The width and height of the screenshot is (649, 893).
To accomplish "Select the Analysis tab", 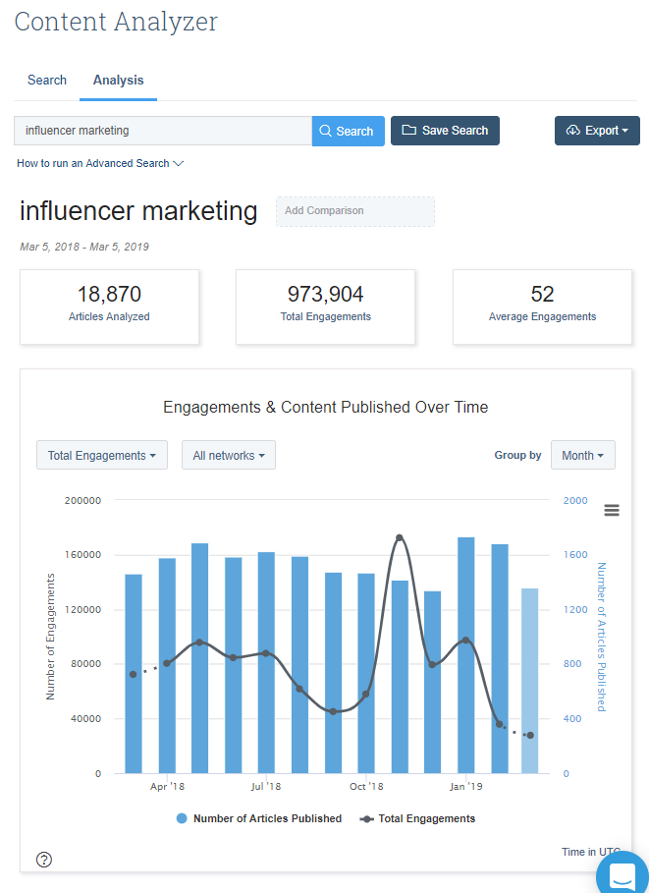I will (119, 81).
